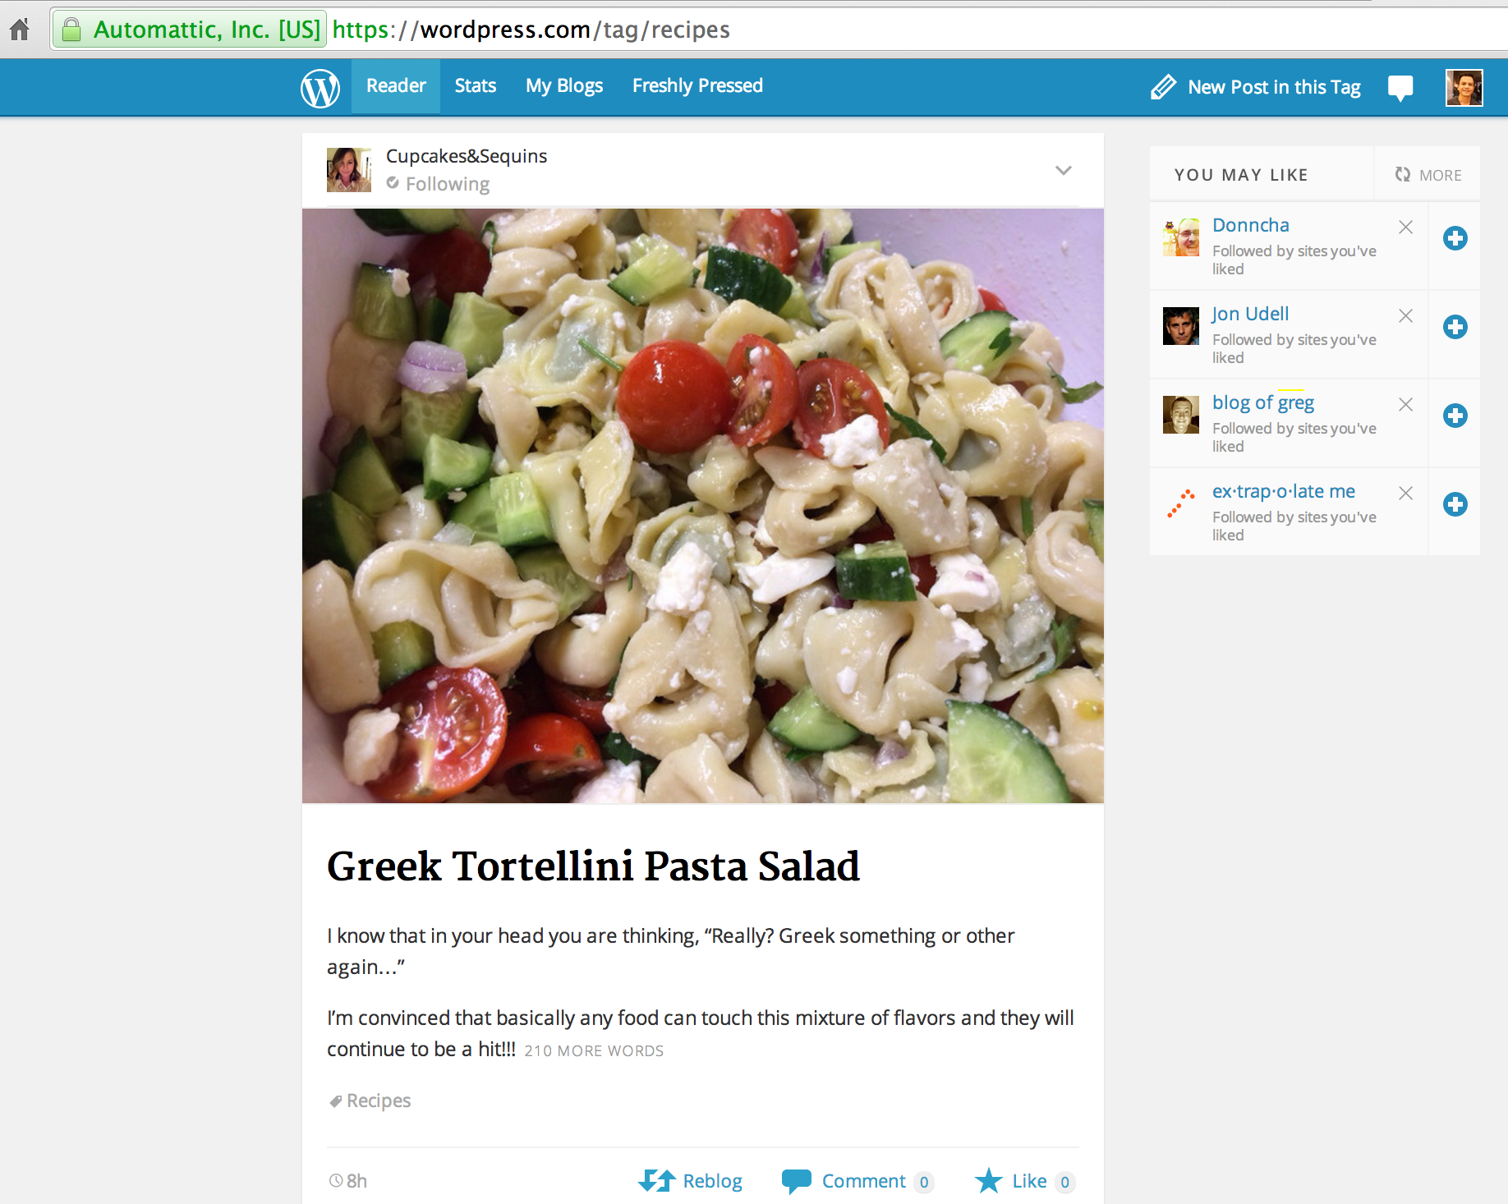Switch to the Stats tab

tap(476, 86)
